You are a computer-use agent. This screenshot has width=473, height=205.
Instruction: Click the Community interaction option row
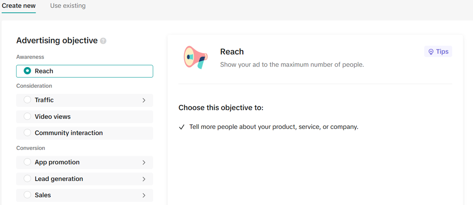(x=85, y=133)
